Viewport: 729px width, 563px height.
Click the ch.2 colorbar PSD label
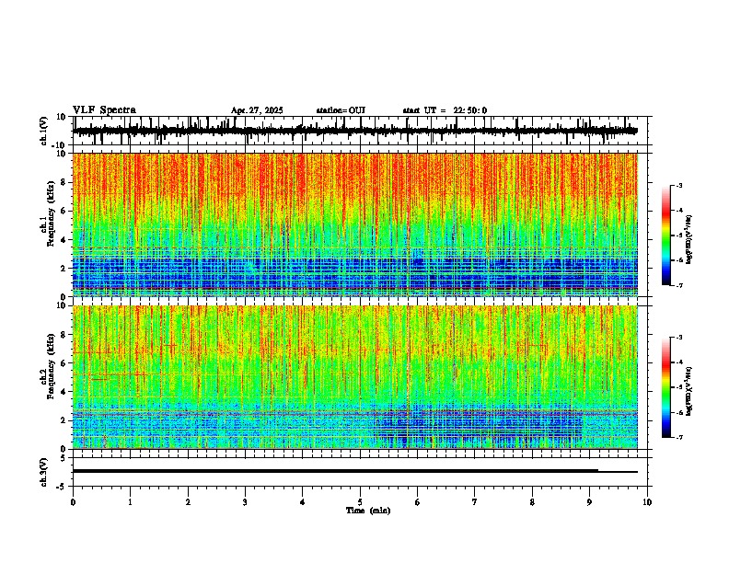point(688,392)
